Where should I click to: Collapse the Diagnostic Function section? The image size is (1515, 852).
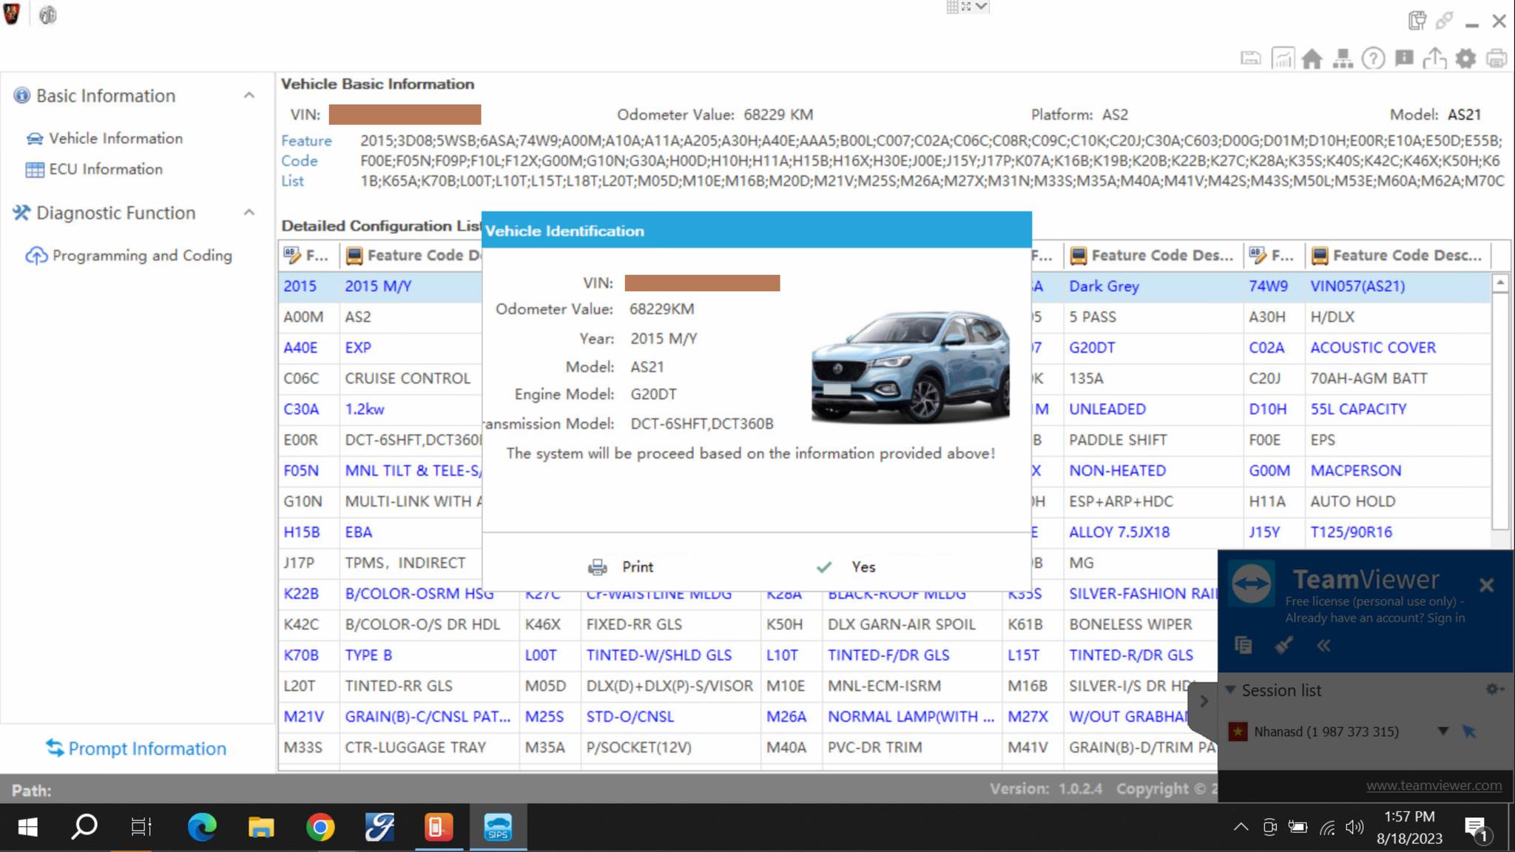[249, 213]
